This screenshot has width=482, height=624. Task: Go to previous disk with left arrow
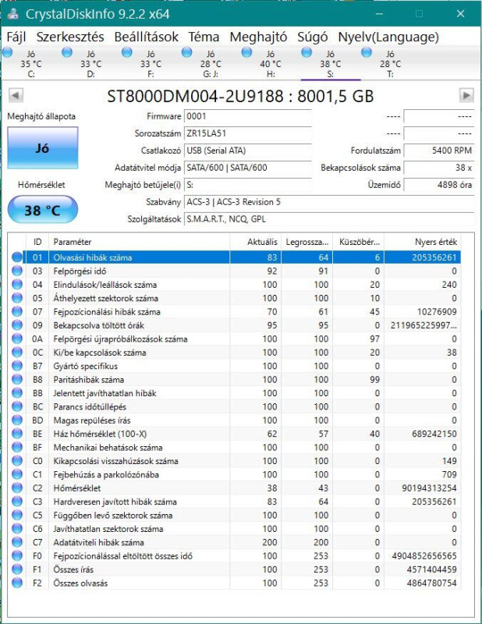[16, 95]
